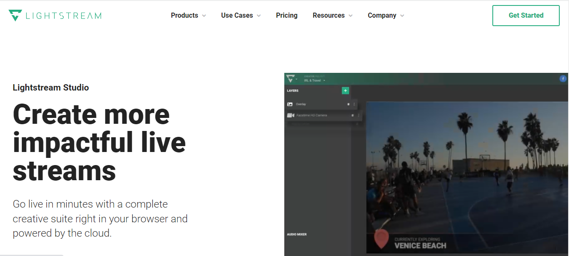Open the three-dot menu for Facetime HD Camera

pos(358,115)
